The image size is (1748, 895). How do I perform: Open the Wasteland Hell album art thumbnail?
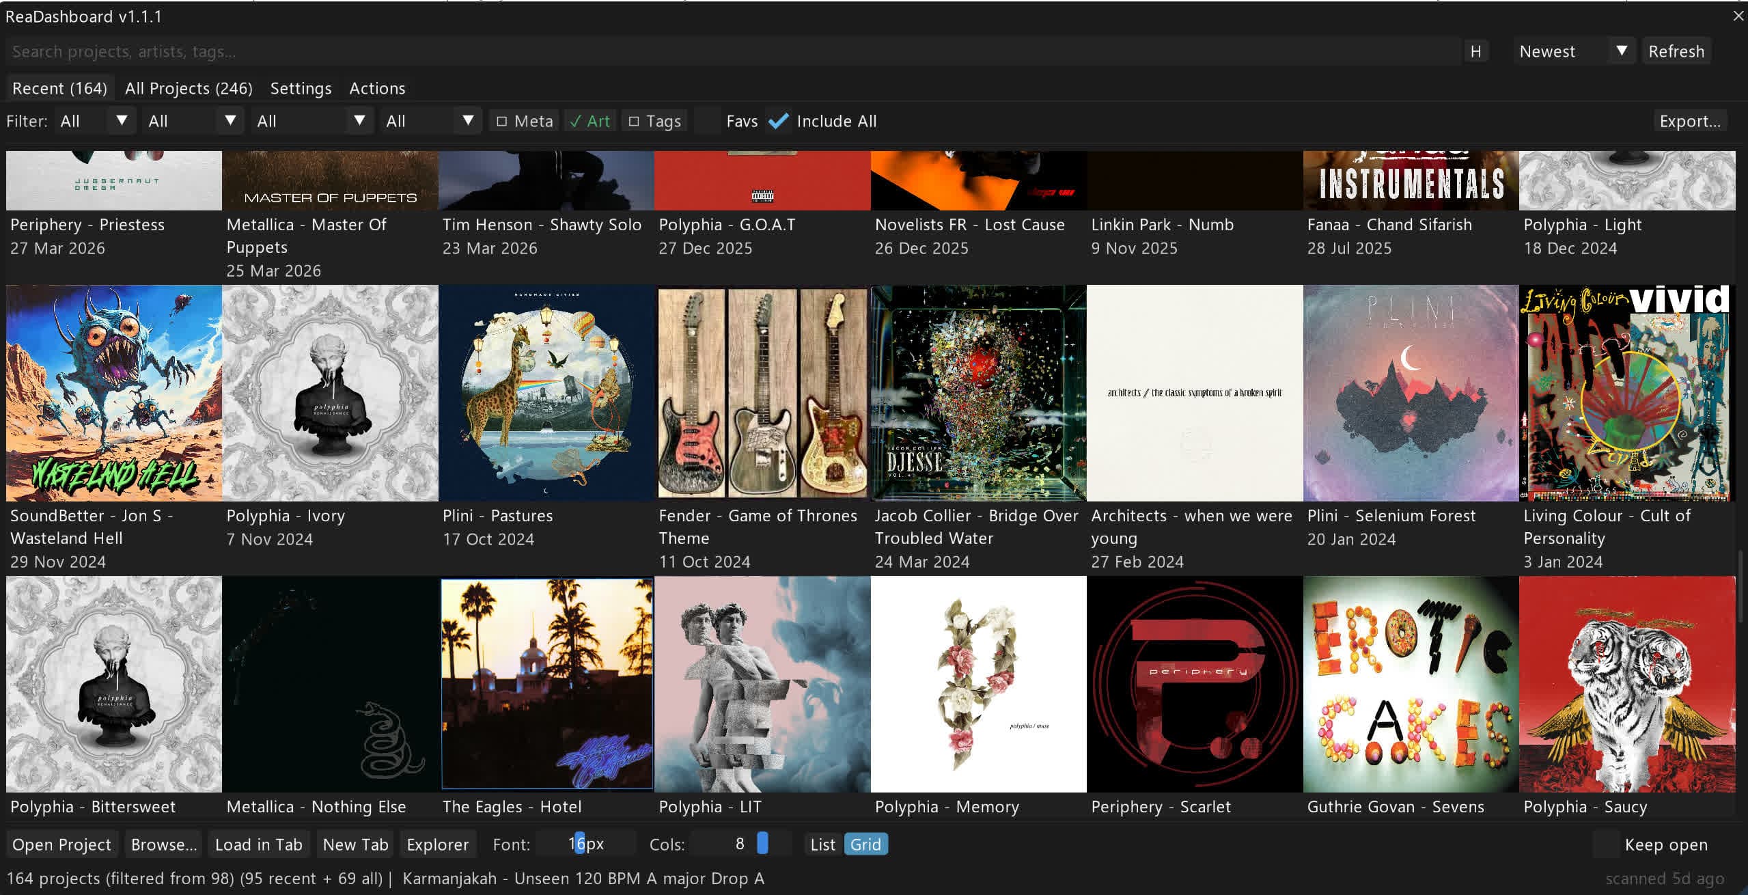point(114,393)
